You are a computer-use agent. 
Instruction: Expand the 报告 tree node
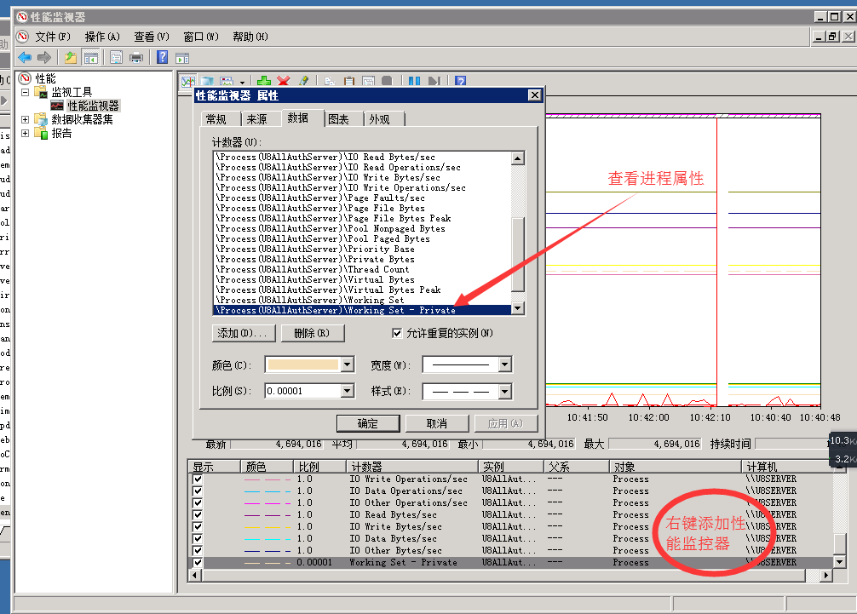pos(26,133)
